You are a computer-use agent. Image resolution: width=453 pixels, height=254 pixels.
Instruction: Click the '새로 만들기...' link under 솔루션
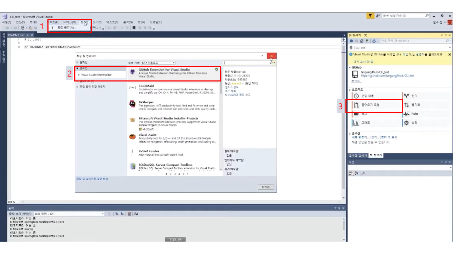[361, 137]
